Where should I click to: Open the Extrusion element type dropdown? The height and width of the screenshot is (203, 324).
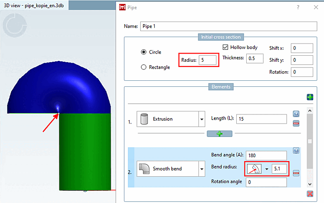point(202,119)
